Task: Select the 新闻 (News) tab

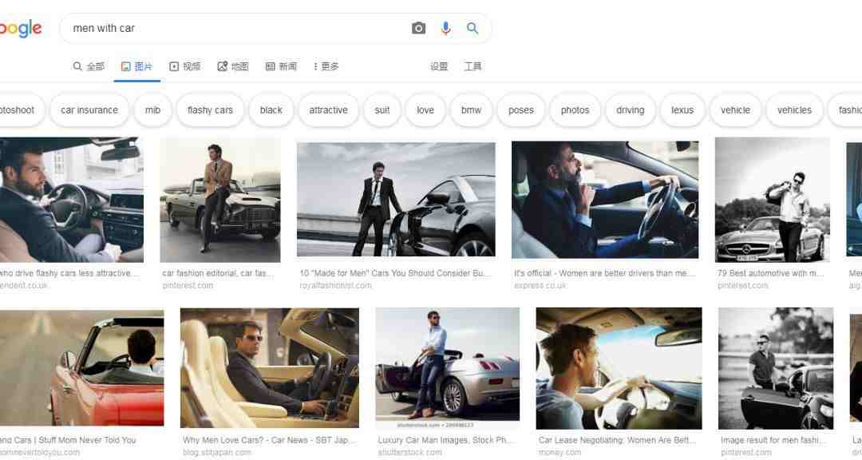Action: [x=281, y=66]
